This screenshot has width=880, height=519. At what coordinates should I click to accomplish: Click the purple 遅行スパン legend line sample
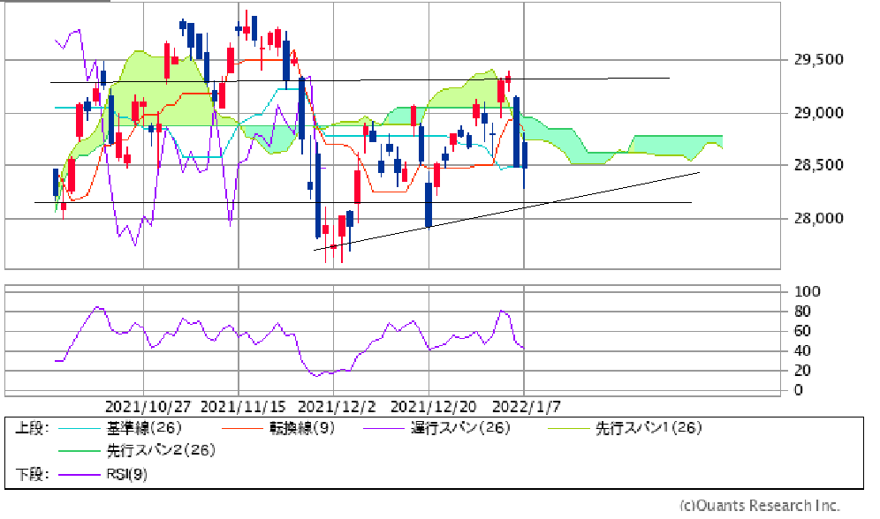click(x=383, y=429)
